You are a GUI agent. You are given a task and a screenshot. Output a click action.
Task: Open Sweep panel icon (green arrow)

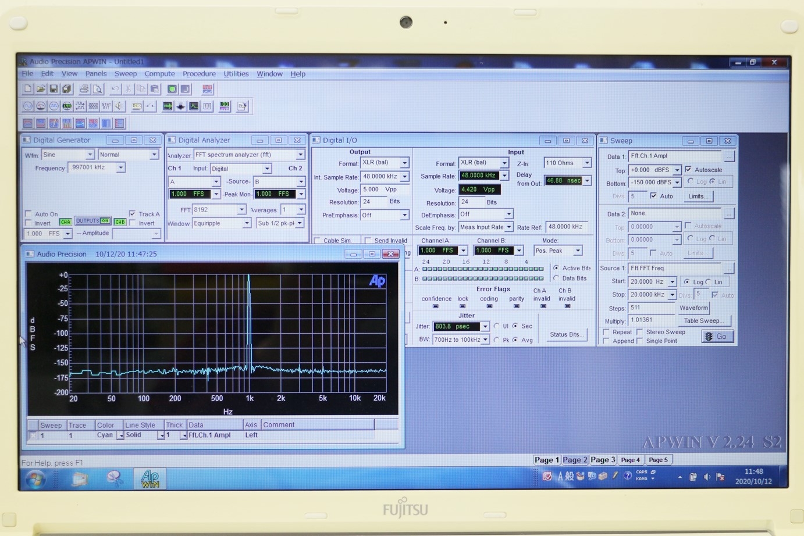168,106
